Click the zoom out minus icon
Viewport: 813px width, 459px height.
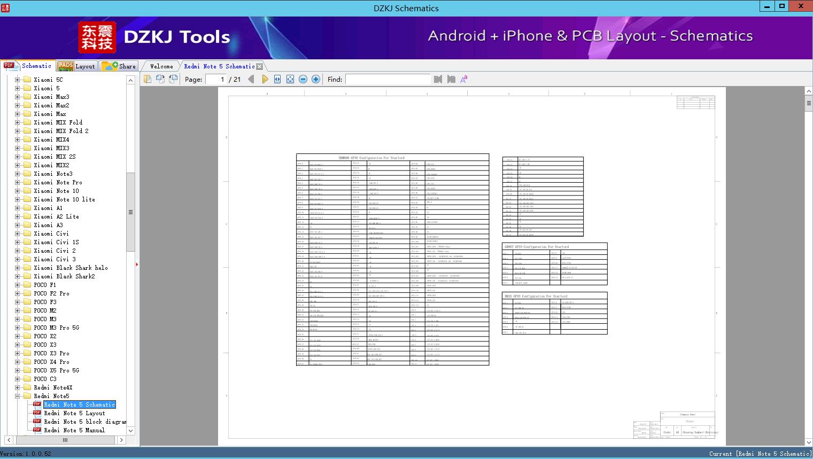[x=303, y=79]
